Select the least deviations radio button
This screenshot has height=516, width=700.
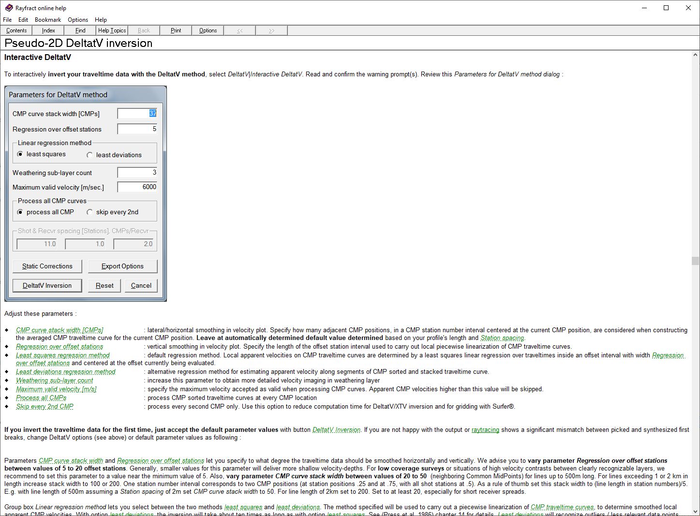point(89,155)
